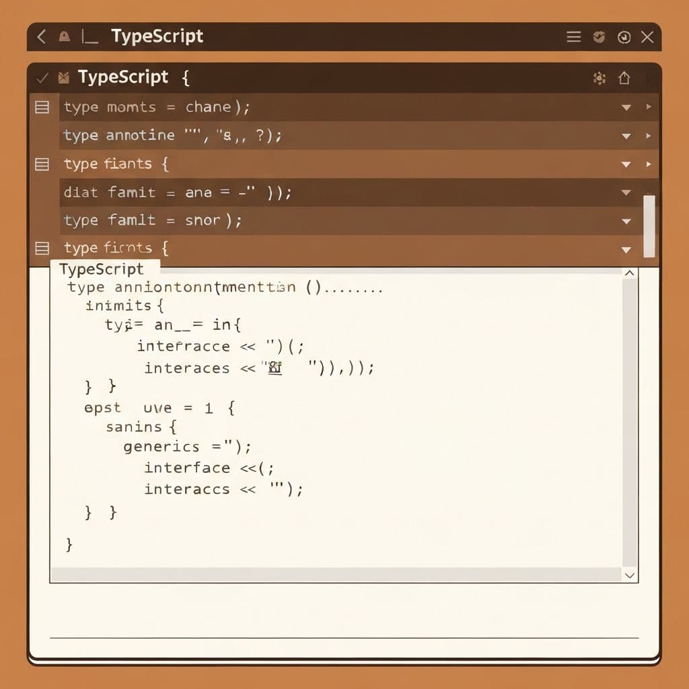The image size is (689, 689).
Task: Click the right arrow at end of 'type momts' row
Action: point(647,106)
